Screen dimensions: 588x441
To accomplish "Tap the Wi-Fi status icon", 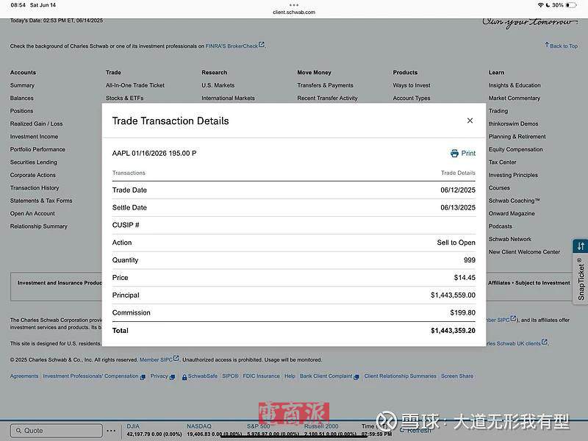I will pyautogui.click(x=540, y=5).
